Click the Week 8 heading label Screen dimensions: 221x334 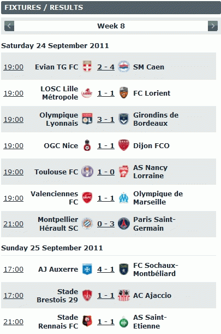[111, 26]
